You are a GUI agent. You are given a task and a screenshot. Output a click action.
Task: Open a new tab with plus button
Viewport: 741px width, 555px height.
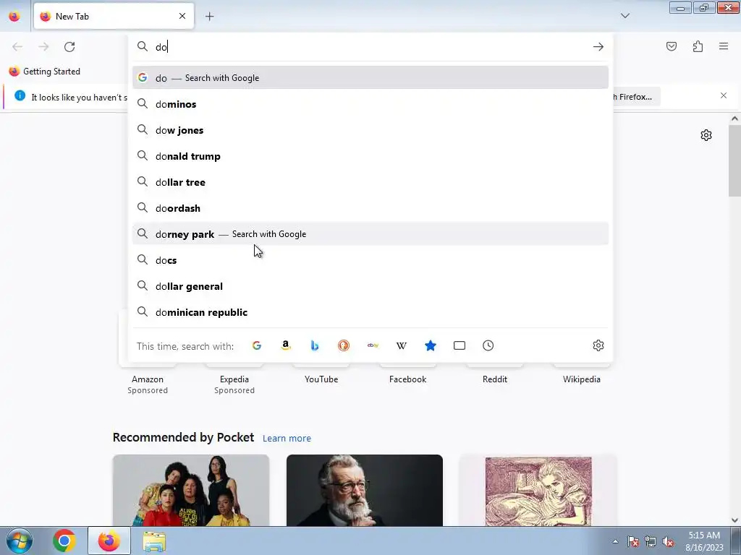coord(209,17)
